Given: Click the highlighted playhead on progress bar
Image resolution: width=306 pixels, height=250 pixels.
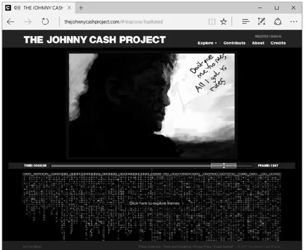Looking at the screenshot, I should click(223, 166).
